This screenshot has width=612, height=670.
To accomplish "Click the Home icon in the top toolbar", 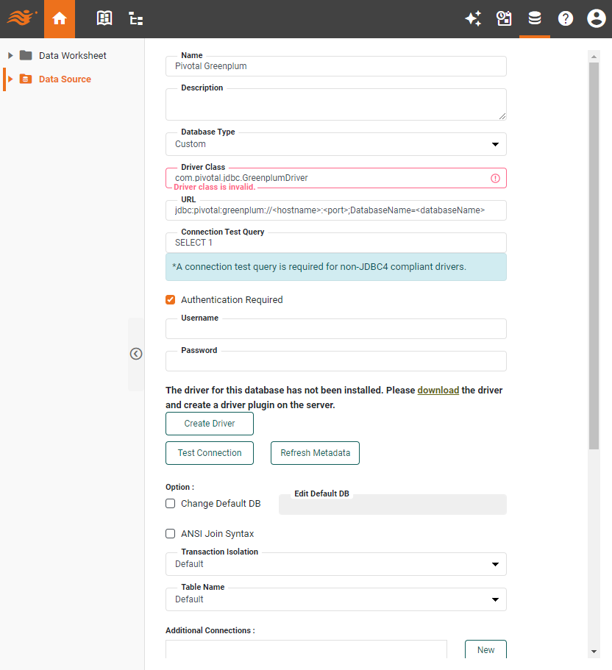I will click(x=60, y=18).
